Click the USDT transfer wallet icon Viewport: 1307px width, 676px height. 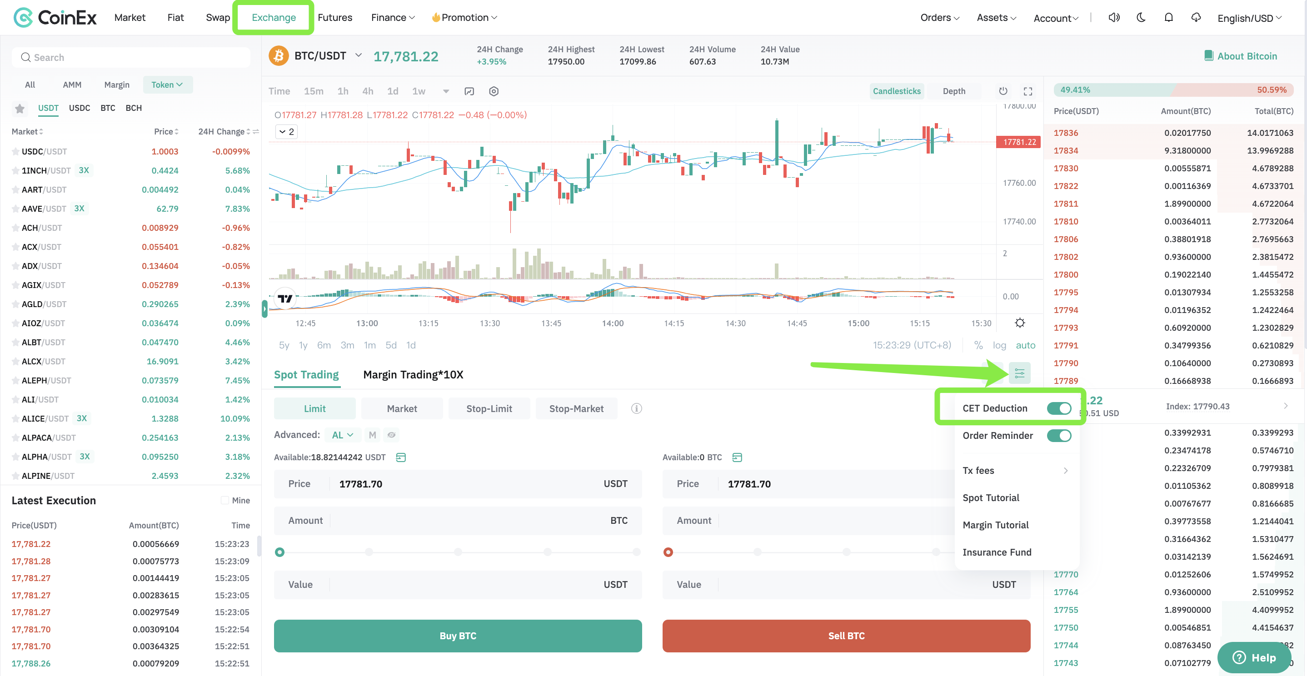401,457
